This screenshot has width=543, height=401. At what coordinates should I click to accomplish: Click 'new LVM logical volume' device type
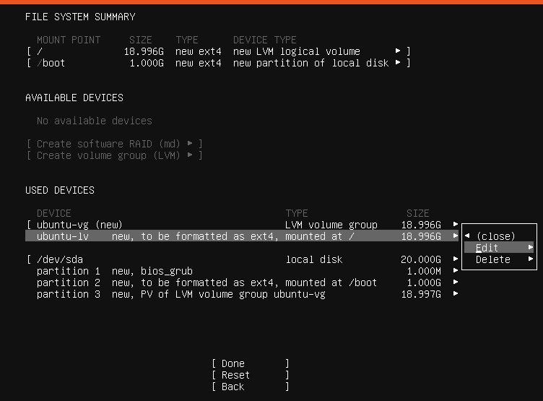pyautogui.click(x=297, y=51)
